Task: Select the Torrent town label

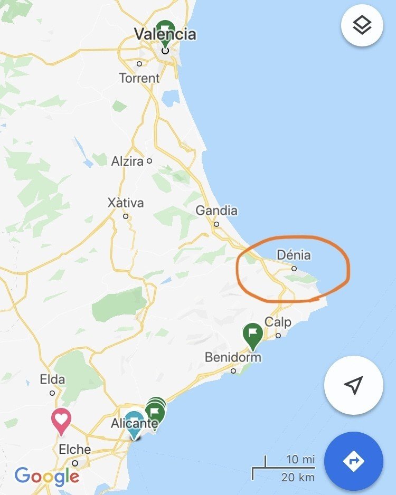Action: coord(139,78)
